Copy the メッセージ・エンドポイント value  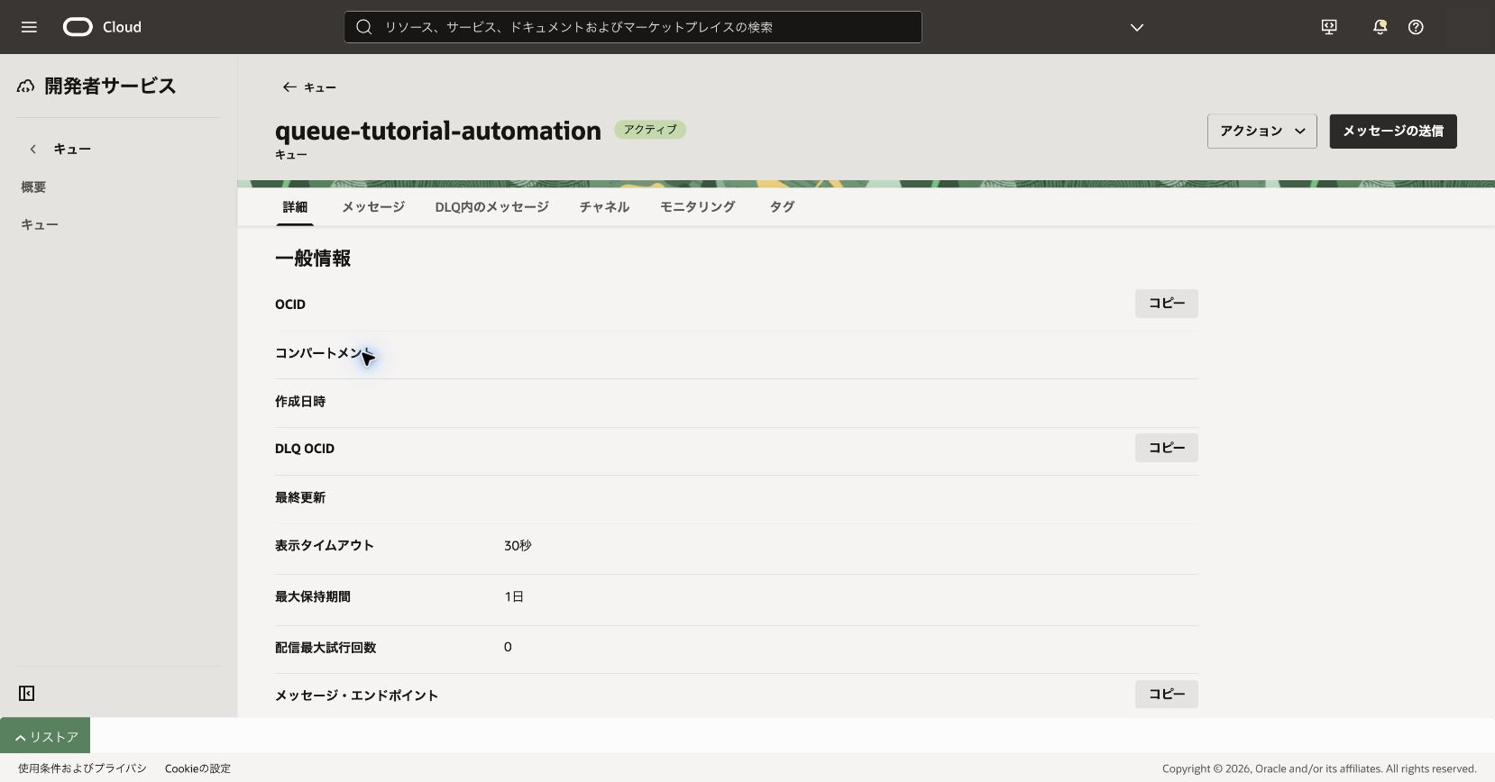[1167, 694]
